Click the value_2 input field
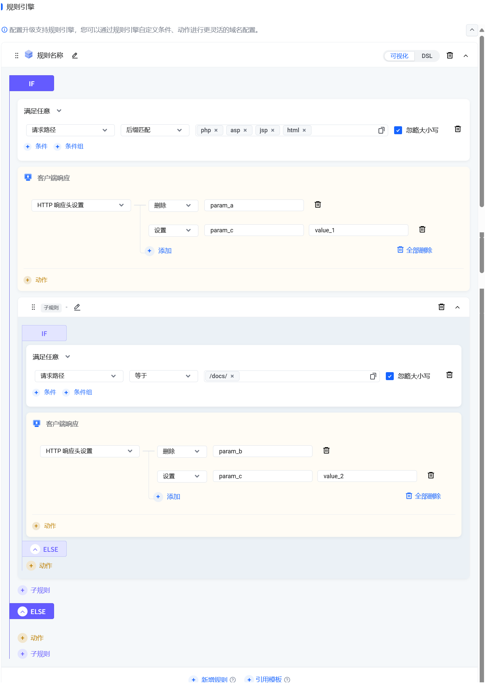The width and height of the screenshot is (485, 684). (367, 476)
